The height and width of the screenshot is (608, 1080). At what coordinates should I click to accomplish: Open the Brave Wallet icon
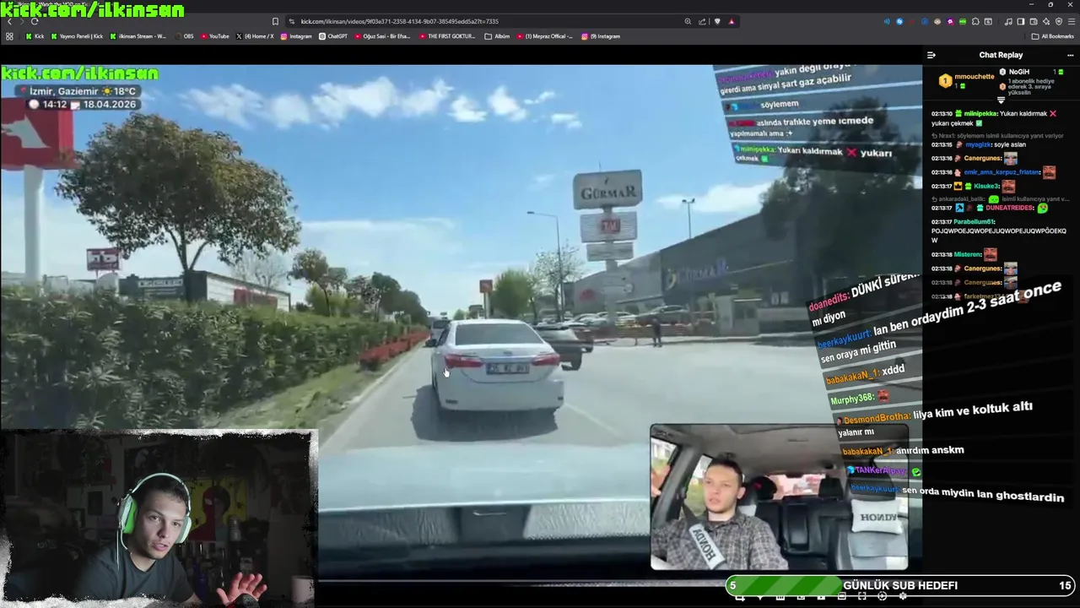click(1034, 21)
